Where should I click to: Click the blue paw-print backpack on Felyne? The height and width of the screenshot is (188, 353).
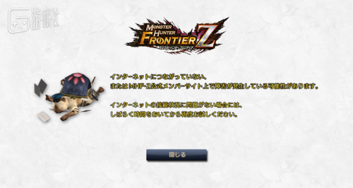[x=77, y=83]
